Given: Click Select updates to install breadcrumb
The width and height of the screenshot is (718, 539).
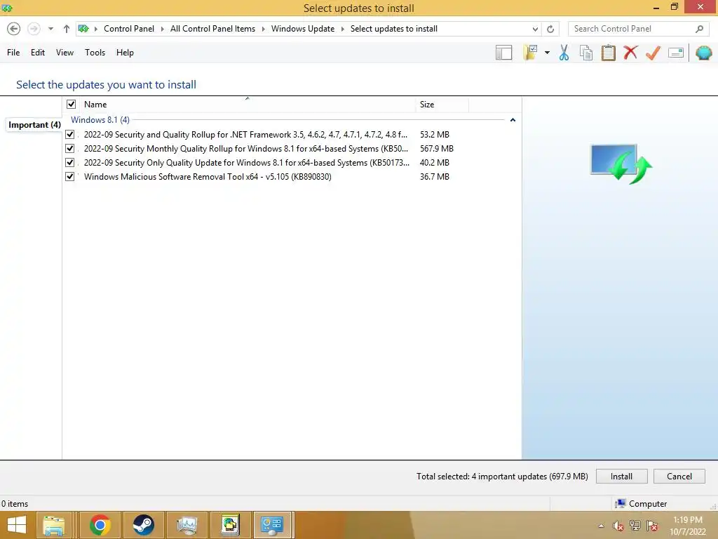Looking at the screenshot, I should [394, 29].
